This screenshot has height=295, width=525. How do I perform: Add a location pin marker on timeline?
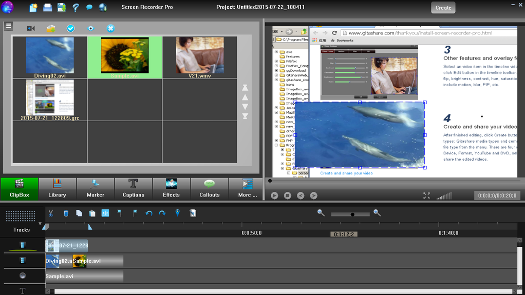[177, 213]
